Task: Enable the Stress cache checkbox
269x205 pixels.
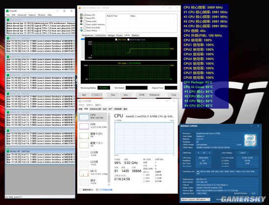Action: 85,21
